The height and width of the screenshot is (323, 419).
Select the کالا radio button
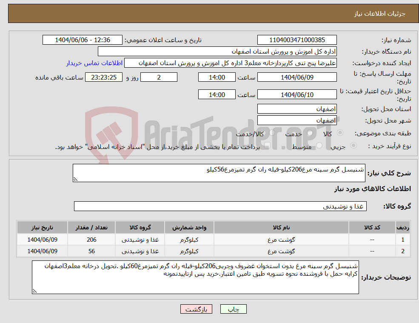pyautogui.click(x=341, y=132)
